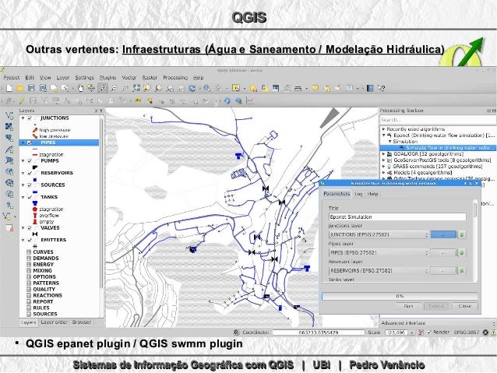This screenshot has width=497, height=373.
Task: Click the browse button beside Junctions layer
Action: pos(442,234)
